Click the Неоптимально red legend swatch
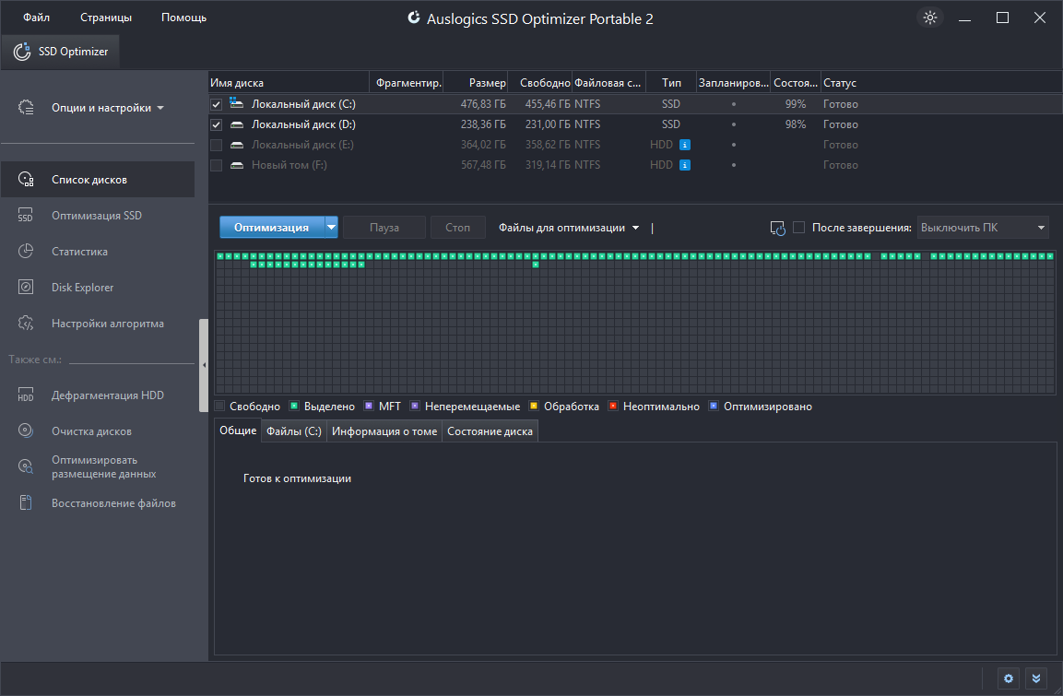 pyautogui.click(x=613, y=406)
